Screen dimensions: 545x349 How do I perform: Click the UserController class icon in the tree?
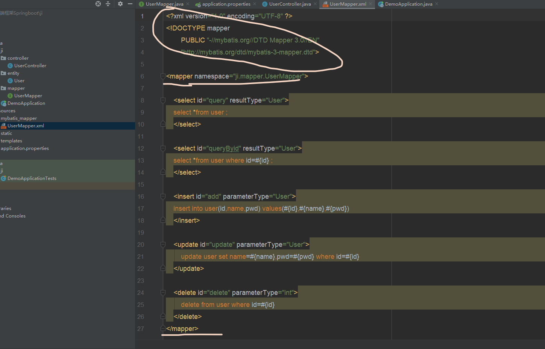tap(10, 66)
